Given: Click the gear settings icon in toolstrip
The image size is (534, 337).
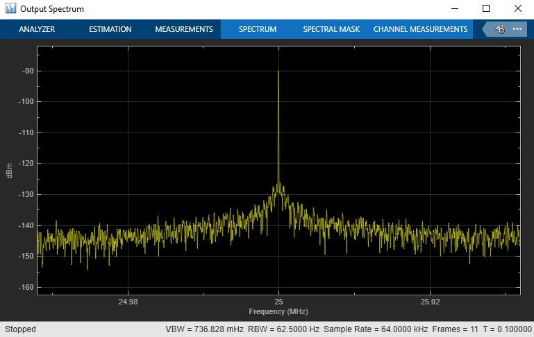Looking at the screenshot, I should [x=501, y=30].
